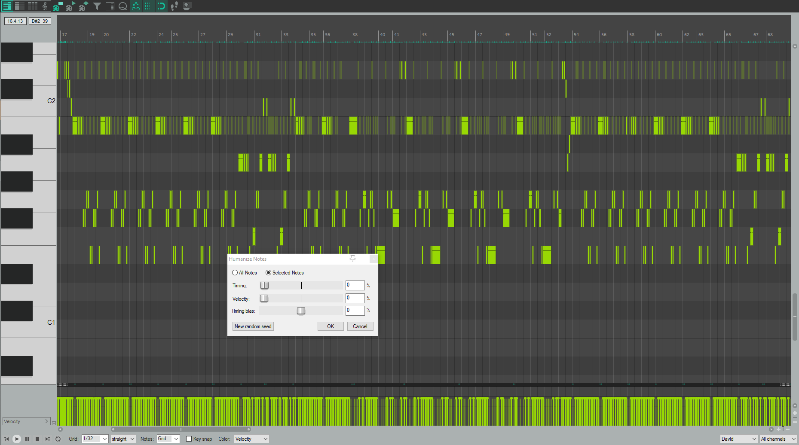This screenshot has width=799, height=445.
Task: Cancel the Humanize Notes dialog
Action: point(360,326)
